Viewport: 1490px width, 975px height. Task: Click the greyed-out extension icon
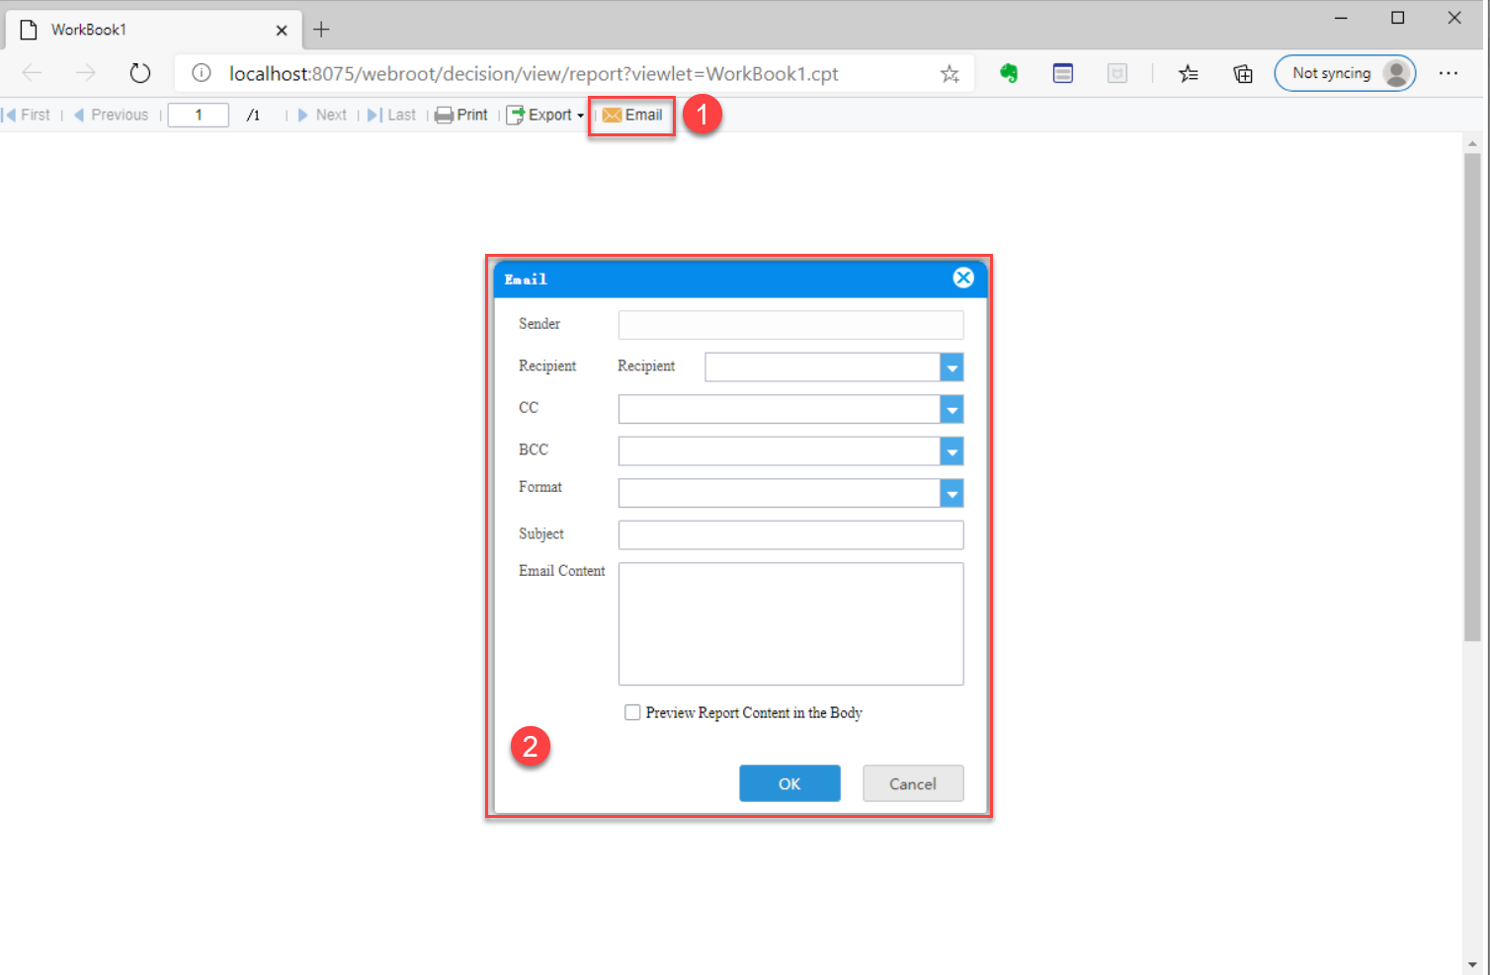coord(1117,73)
